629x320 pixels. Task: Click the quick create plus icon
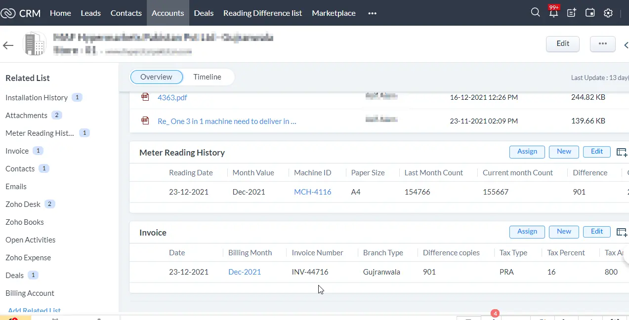tap(572, 13)
